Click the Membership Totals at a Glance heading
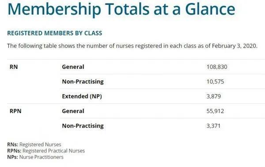 [121, 9]
